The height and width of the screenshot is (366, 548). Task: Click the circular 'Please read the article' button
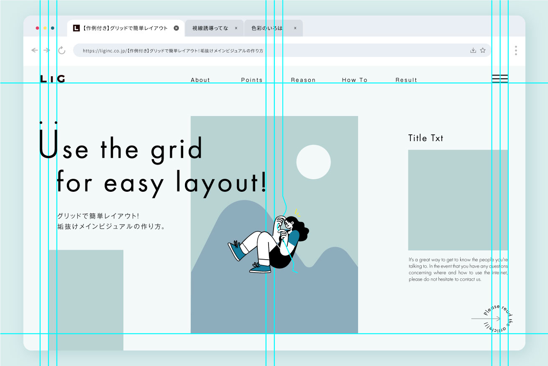pos(497,319)
